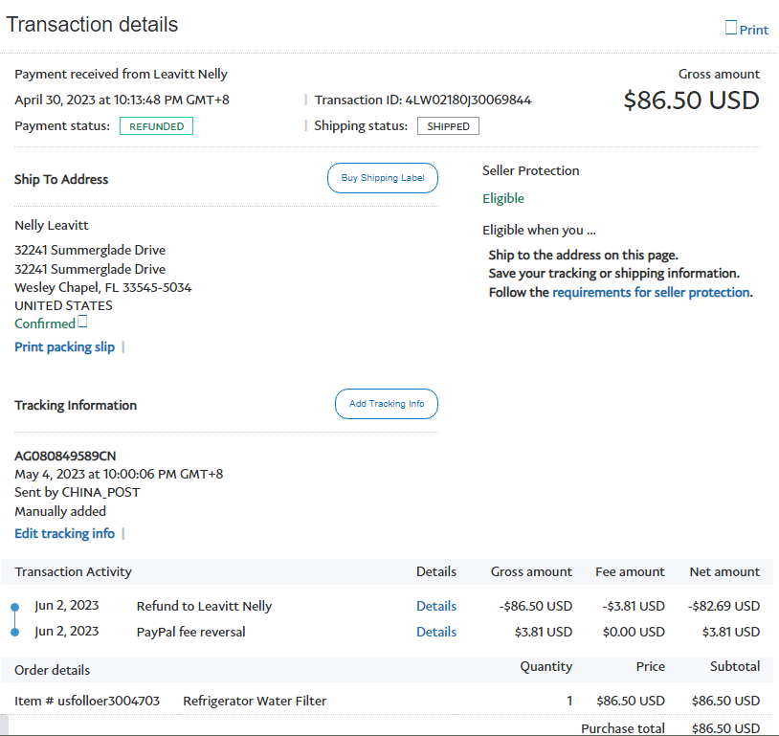The width and height of the screenshot is (779, 736).
Task: View Details for PayPal fee reversal
Action: [x=435, y=632]
